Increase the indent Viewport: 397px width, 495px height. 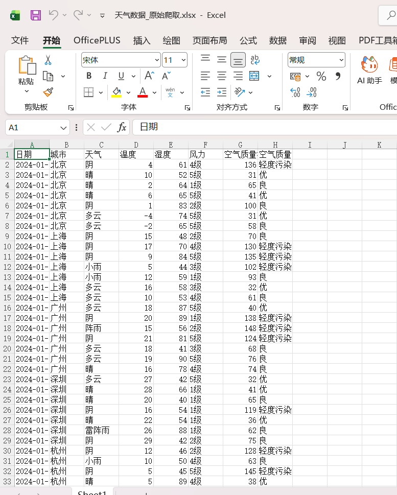point(222,92)
